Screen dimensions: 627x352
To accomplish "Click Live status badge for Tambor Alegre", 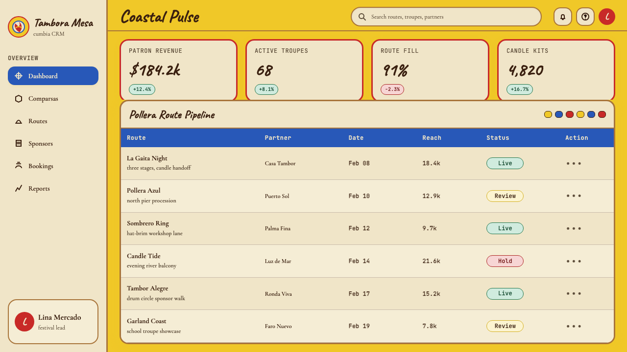I will coord(505,293).
